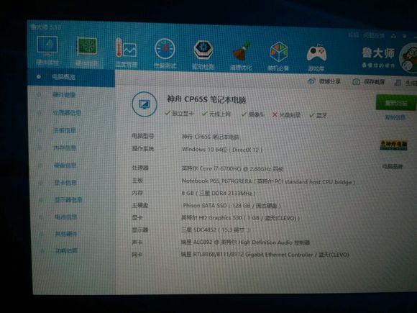This screenshot has height=313, width=417.
Task: Click the 神舟电脑 brand logo
Action: [393, 145]
